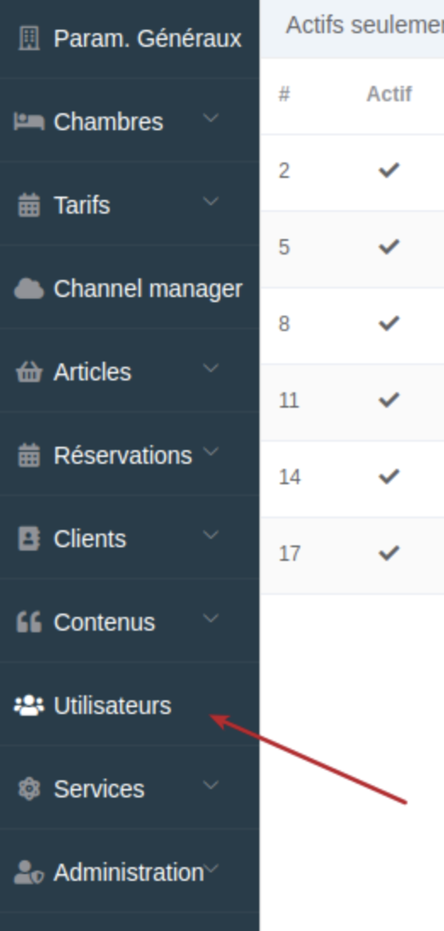Click the shield user icon for Administration
Viewport: 444px width, 931px height.
click(29, 873)
